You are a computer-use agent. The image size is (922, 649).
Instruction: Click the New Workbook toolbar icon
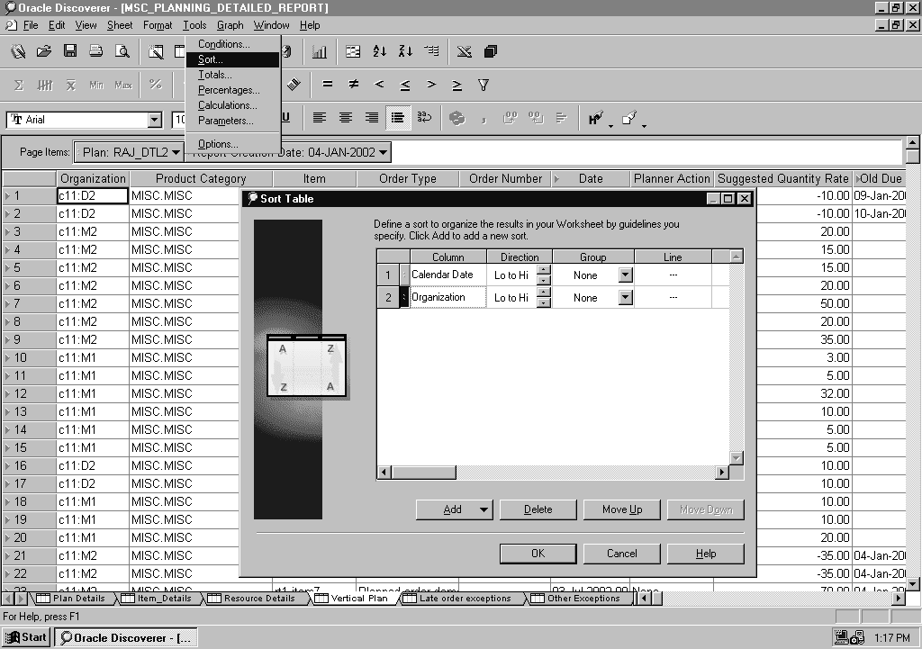[x=18, y=51]
